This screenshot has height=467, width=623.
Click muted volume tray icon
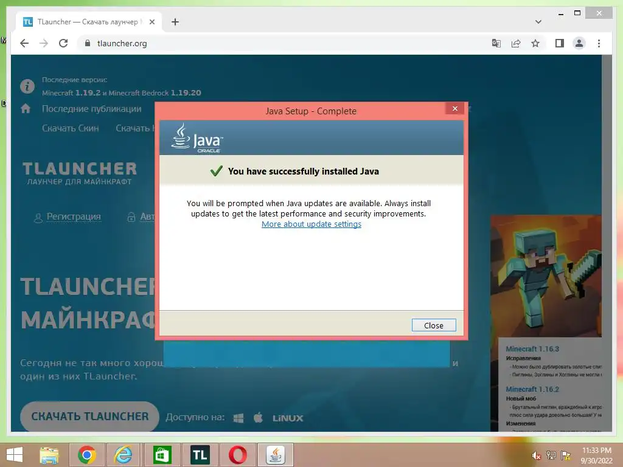(537, 455)
